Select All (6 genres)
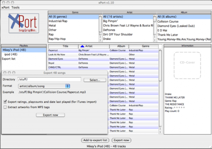 pos(74,17)
